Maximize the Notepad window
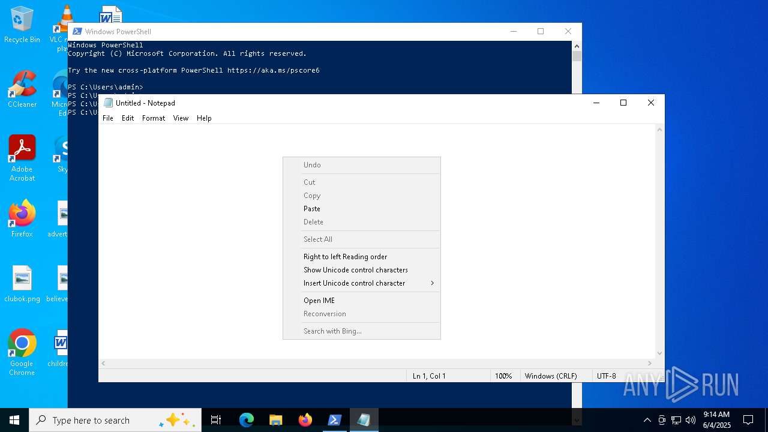Screen dimensions: 768x432 (623, 103)
